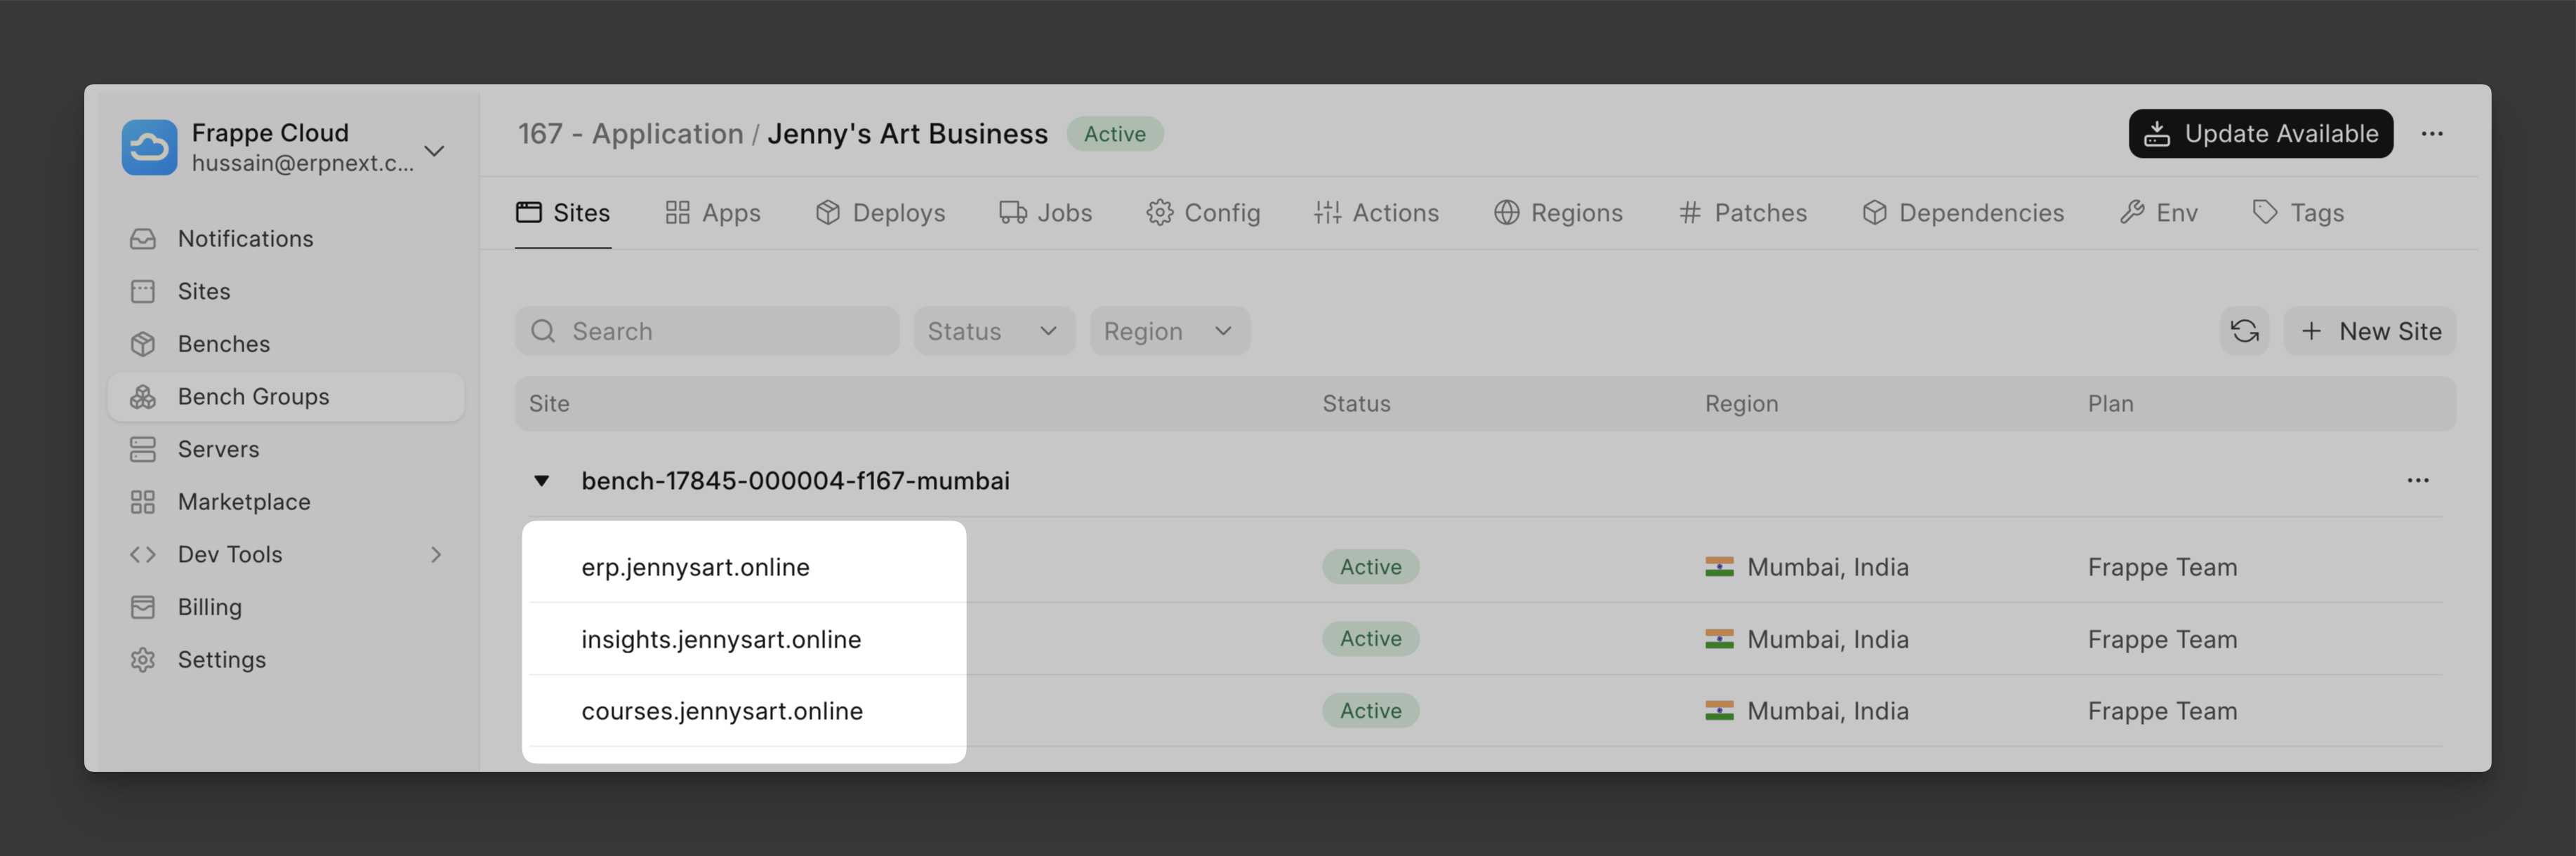Open the bench row three-dot menu

point(2418,481)
